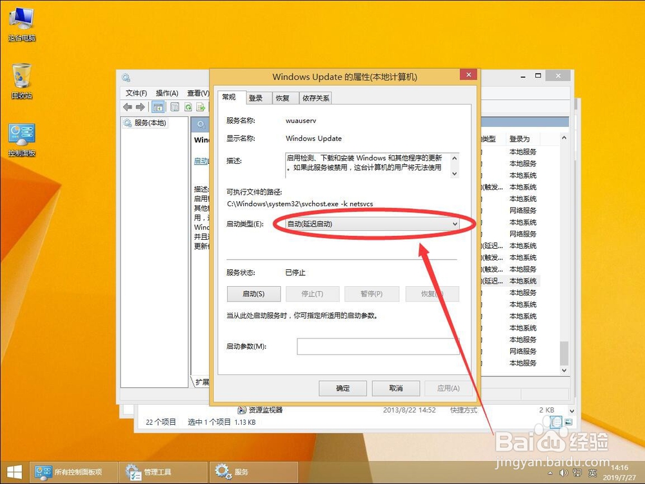Click the export list icon in Services toolbar

[x=201, y=107]
